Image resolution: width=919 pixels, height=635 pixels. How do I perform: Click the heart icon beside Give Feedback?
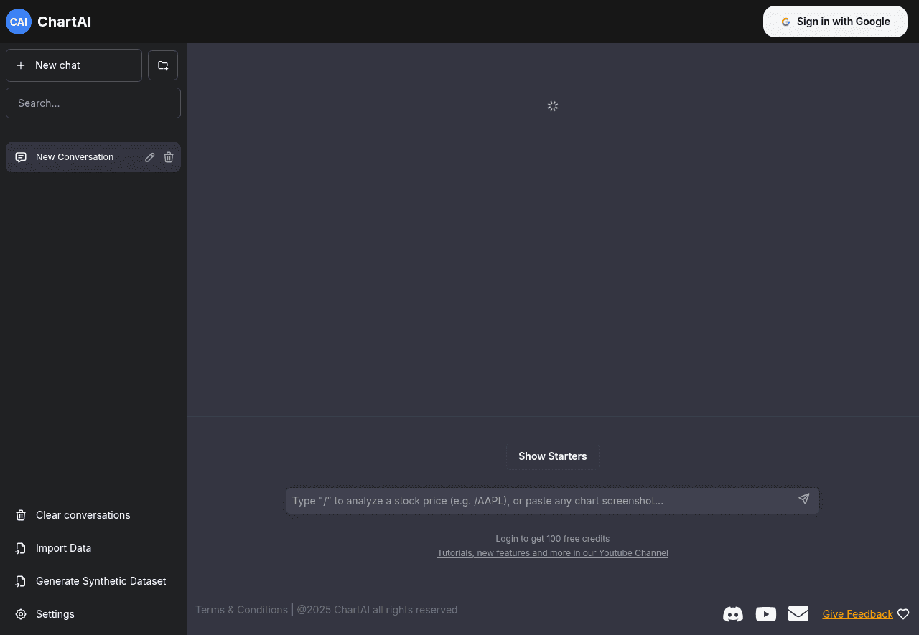click(x=903, y=614)
